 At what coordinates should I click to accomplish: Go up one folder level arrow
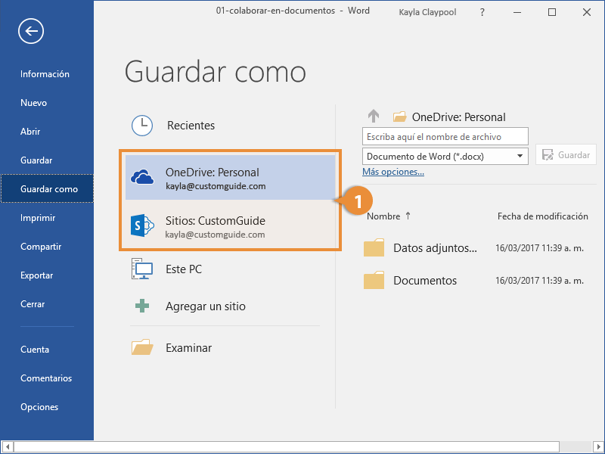tap(374, 116)
